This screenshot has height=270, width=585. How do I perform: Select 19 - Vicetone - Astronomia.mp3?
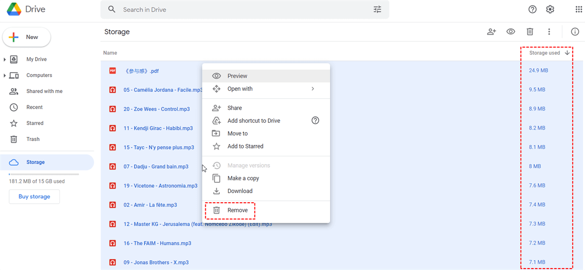point(160,186)
